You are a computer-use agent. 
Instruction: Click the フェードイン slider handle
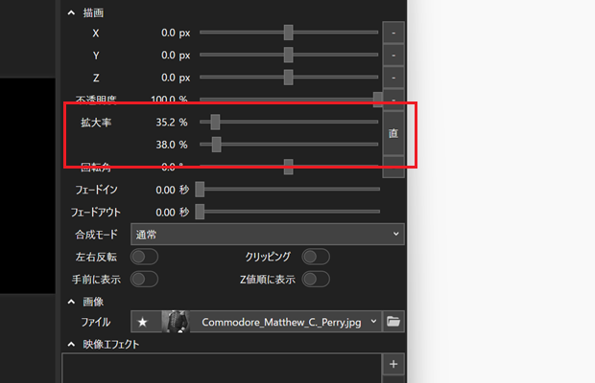coord(200,190)
